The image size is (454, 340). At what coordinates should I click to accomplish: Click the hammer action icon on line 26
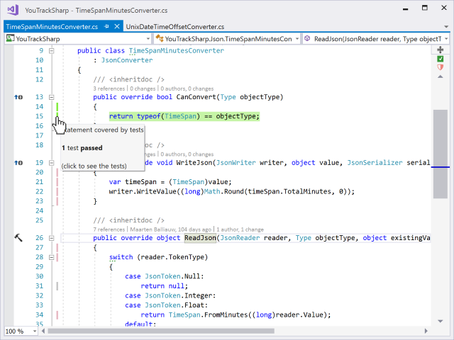pyautogui.click(x=18, y=239)
